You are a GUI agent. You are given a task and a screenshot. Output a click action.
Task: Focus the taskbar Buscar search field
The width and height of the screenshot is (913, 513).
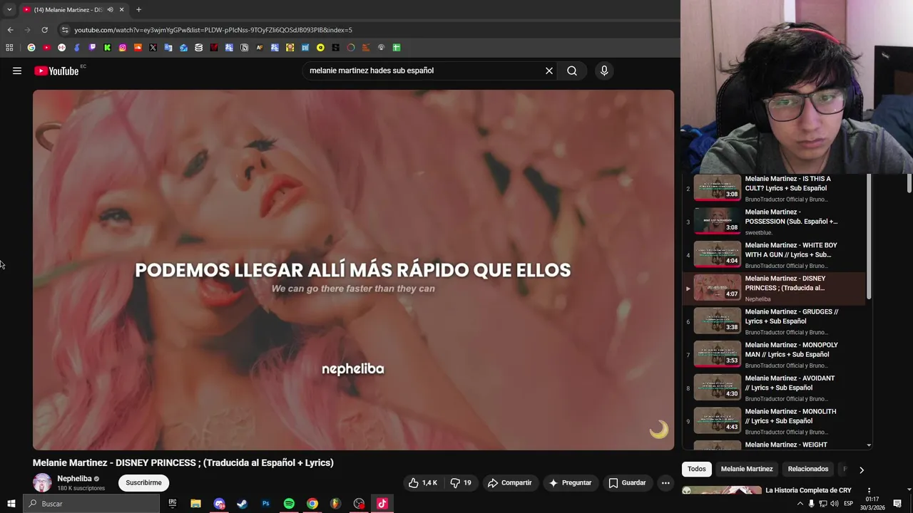(x=91, y=504)
